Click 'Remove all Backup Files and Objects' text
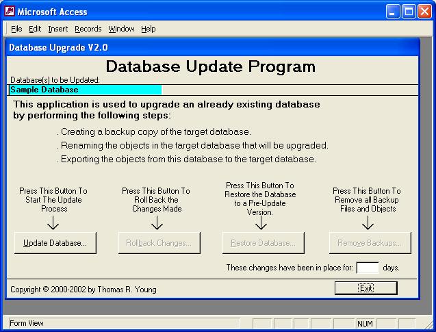Screen dimensions: 436x332 coord(367,200)
